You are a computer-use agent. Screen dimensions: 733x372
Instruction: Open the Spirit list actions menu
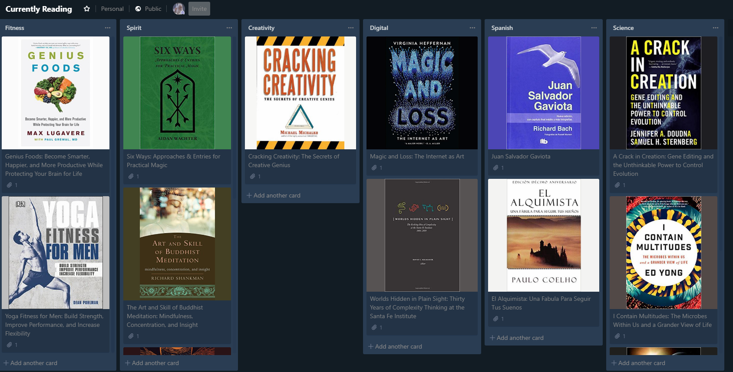(229, 28)
